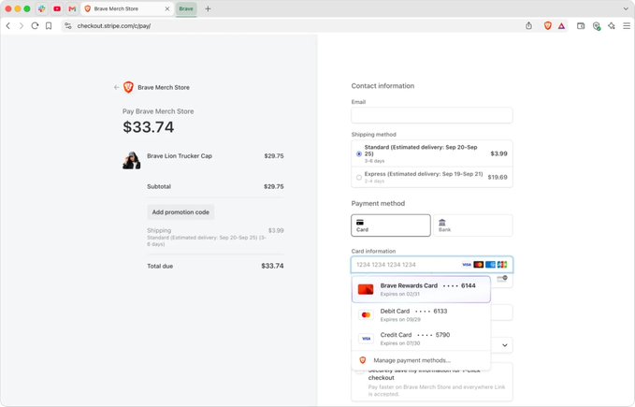The height and width of the screenshot is (407, 635).
Task: Click the Subtotal label
Action: 159,186
